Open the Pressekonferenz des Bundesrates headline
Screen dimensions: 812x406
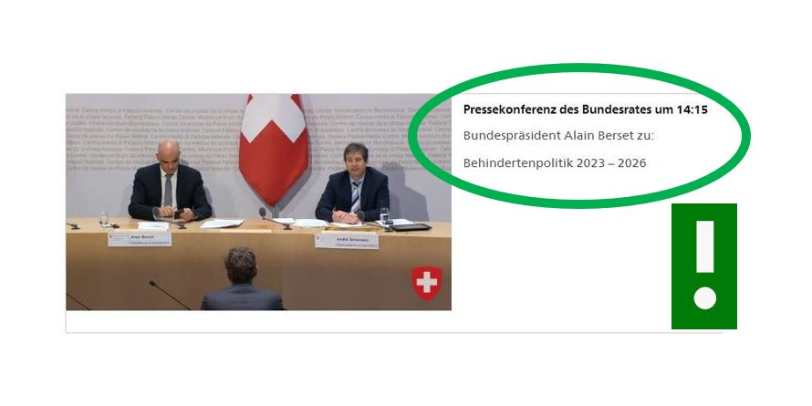585,109
